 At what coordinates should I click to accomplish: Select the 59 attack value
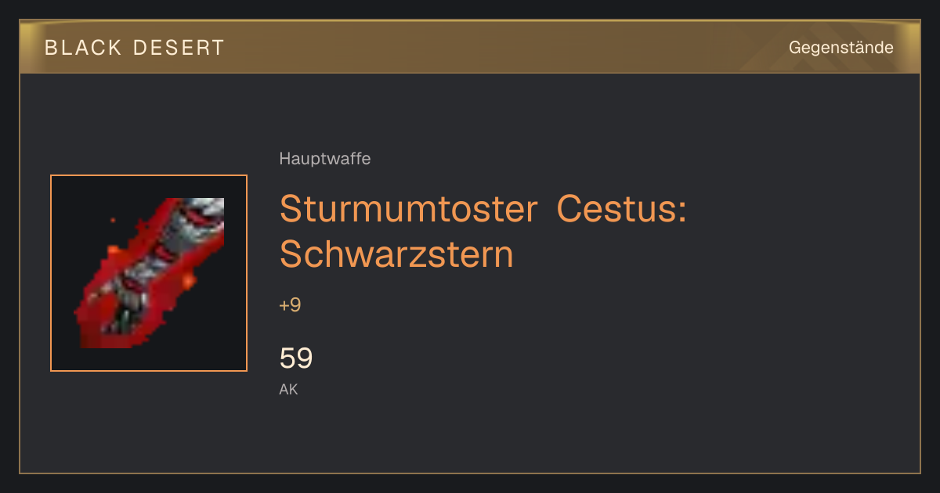[x=296, y=358]
